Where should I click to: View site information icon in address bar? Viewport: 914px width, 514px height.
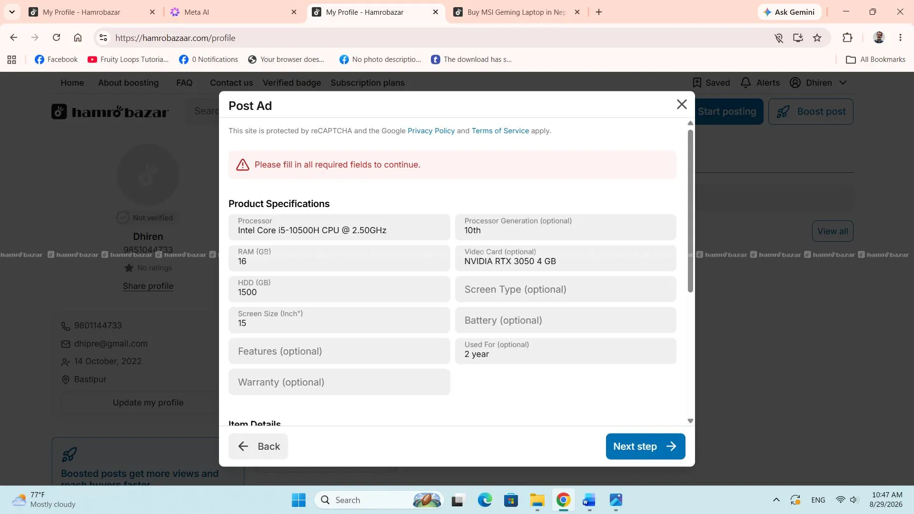tap(103, 38)
